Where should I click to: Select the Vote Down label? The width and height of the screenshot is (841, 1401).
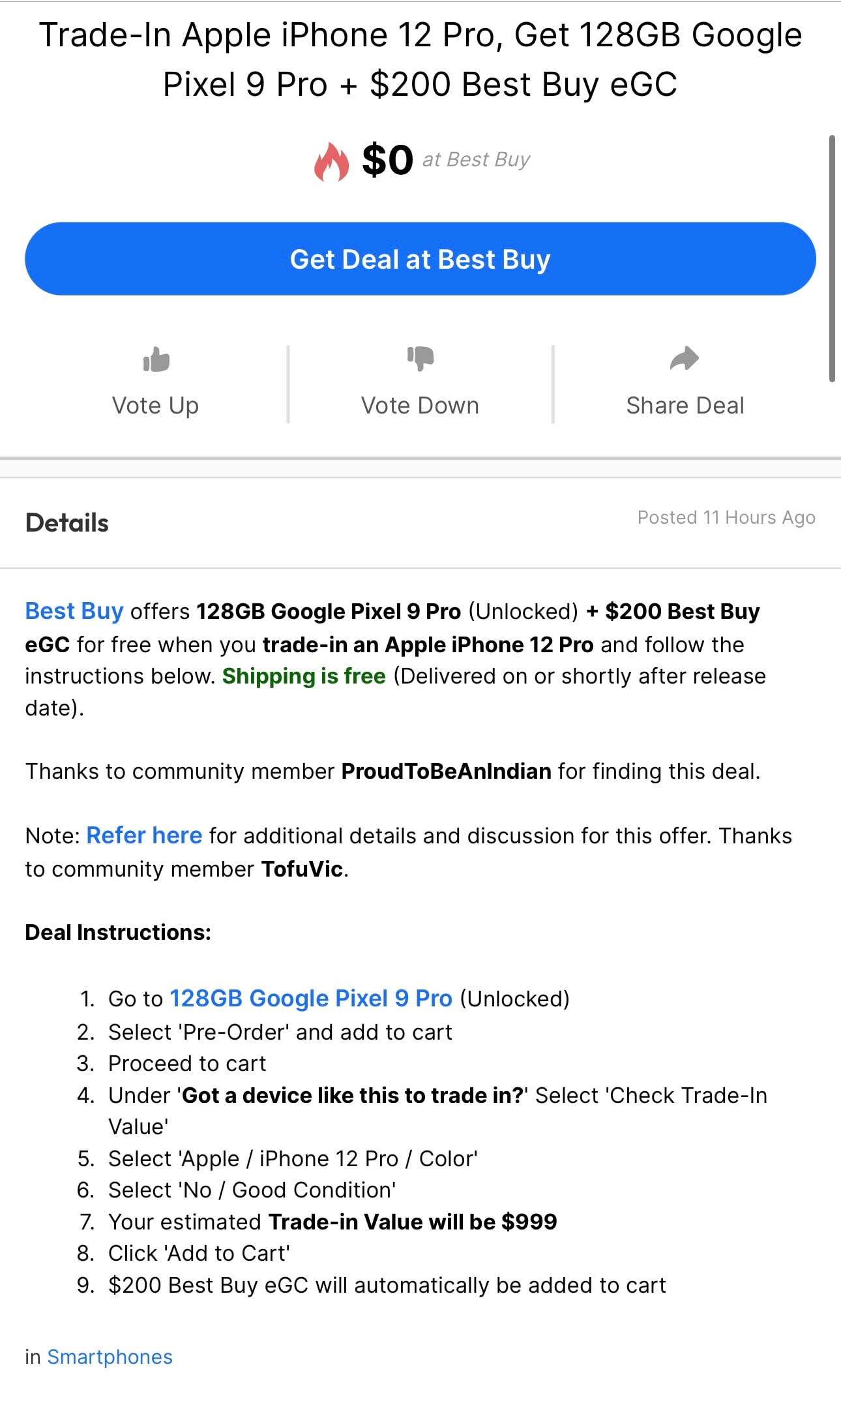click(420, 406)
